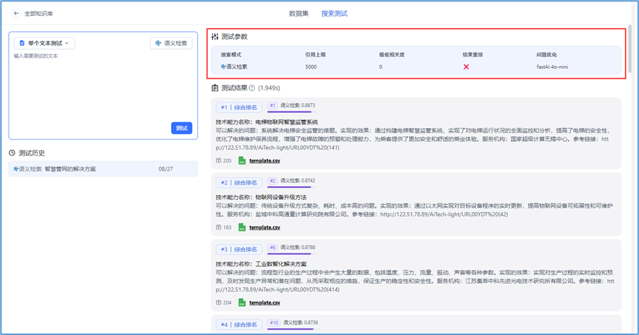Open template.csv link in result #3
This screenshot has height=335, width=639.
264,303
